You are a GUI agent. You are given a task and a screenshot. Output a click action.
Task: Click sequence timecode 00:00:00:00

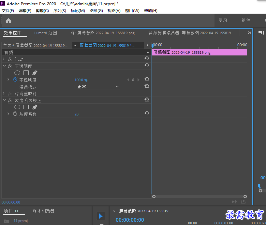coord(130,220)
